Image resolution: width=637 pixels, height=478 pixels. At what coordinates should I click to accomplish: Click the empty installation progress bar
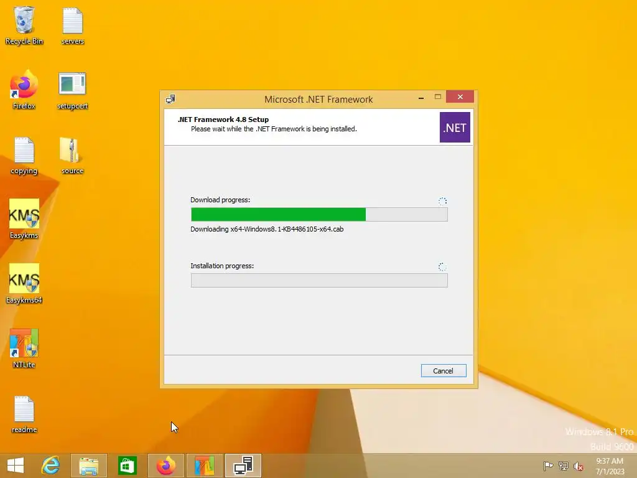(x=319, y=280)
